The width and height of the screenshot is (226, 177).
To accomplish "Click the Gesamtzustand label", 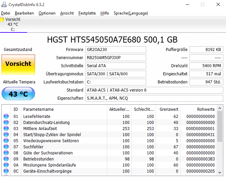I will tap(18, 50).
